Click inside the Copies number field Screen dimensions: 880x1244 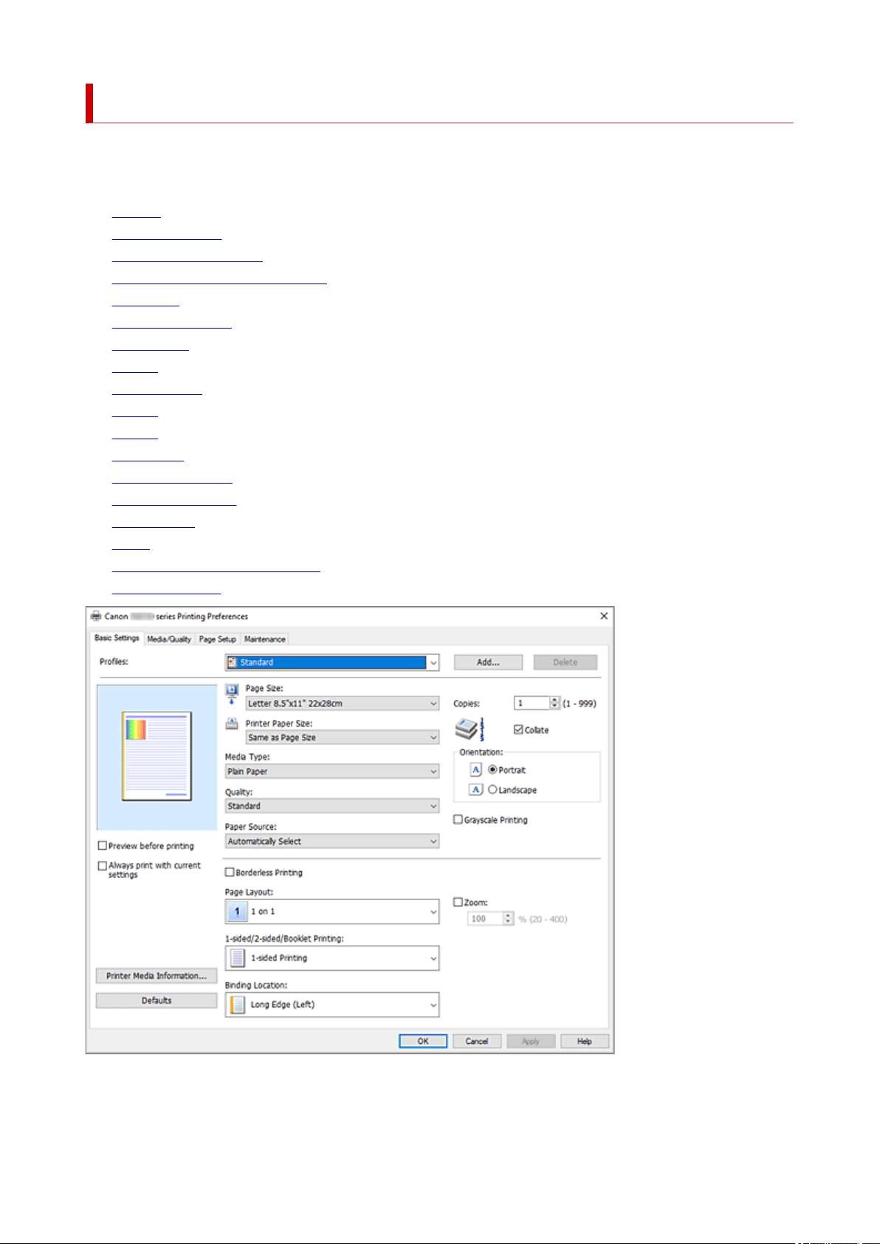[x=532, y=703]
